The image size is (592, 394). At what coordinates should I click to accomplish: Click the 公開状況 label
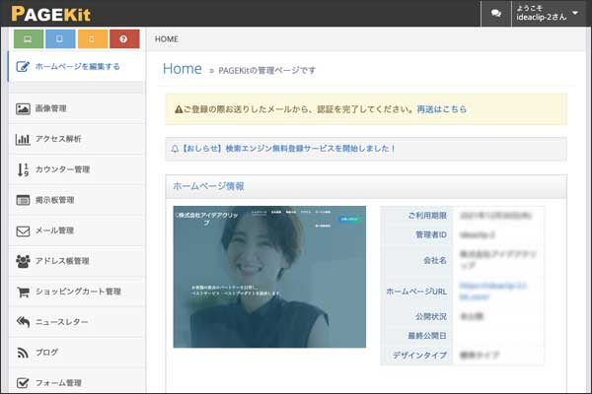(431, 316)
